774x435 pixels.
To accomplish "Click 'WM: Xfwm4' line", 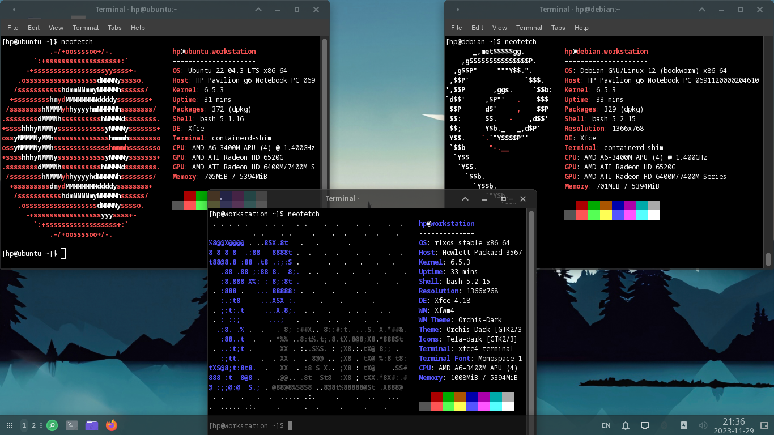I will pyautogui.click(x=436, y=310).
